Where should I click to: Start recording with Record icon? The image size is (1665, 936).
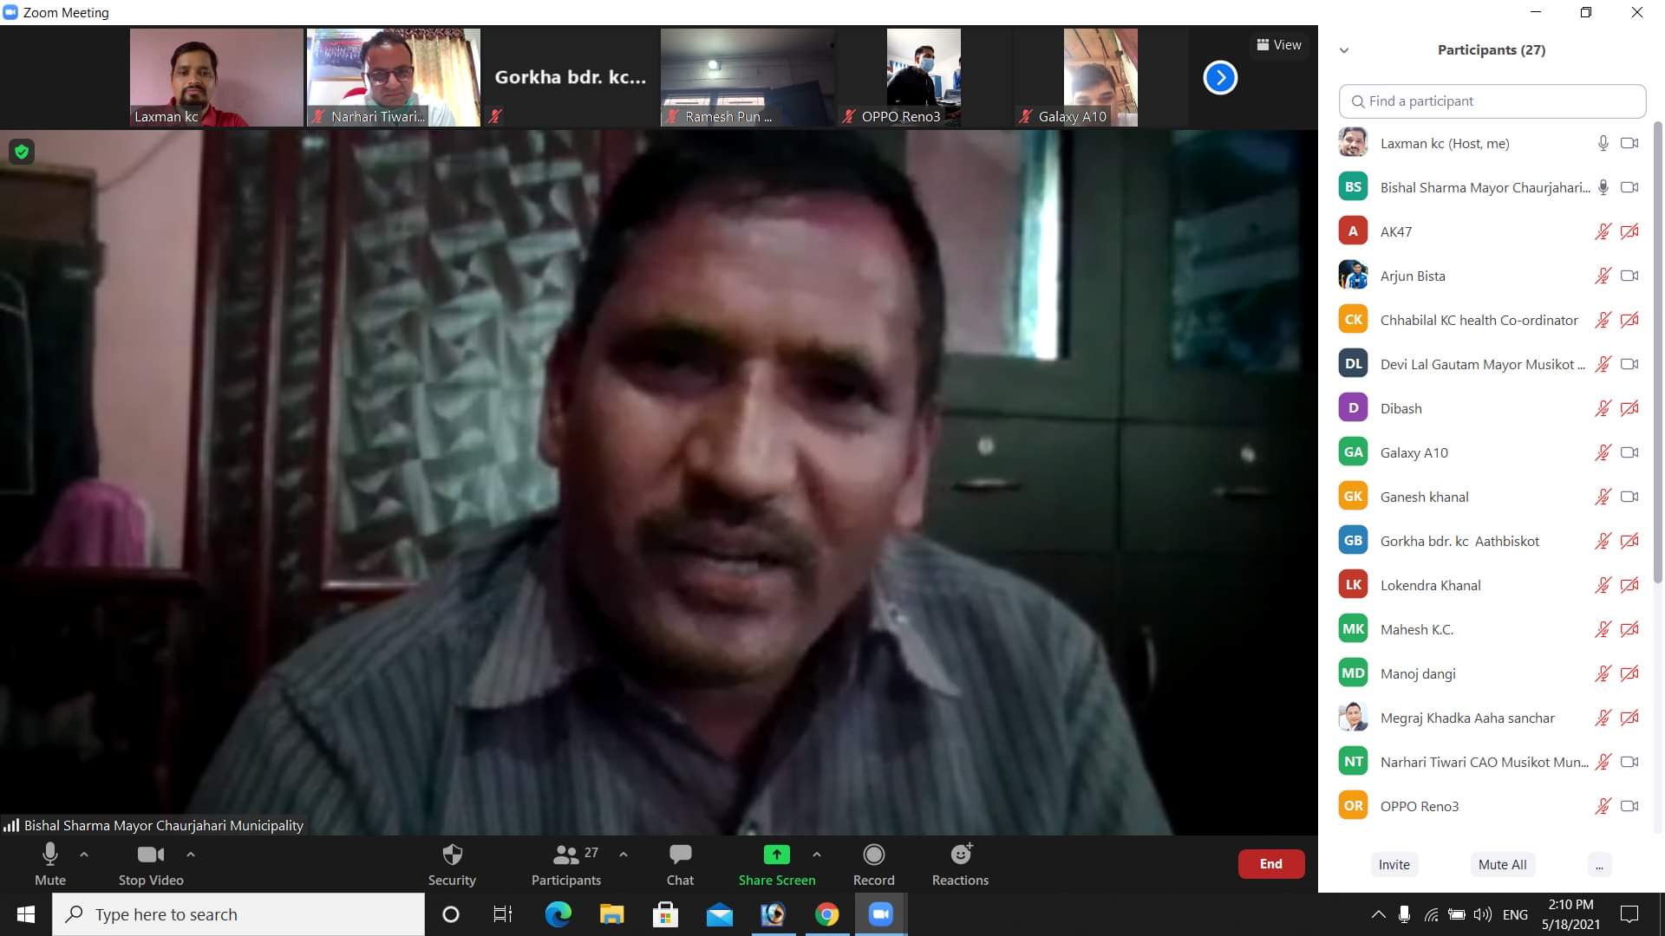tap(873, 855)
